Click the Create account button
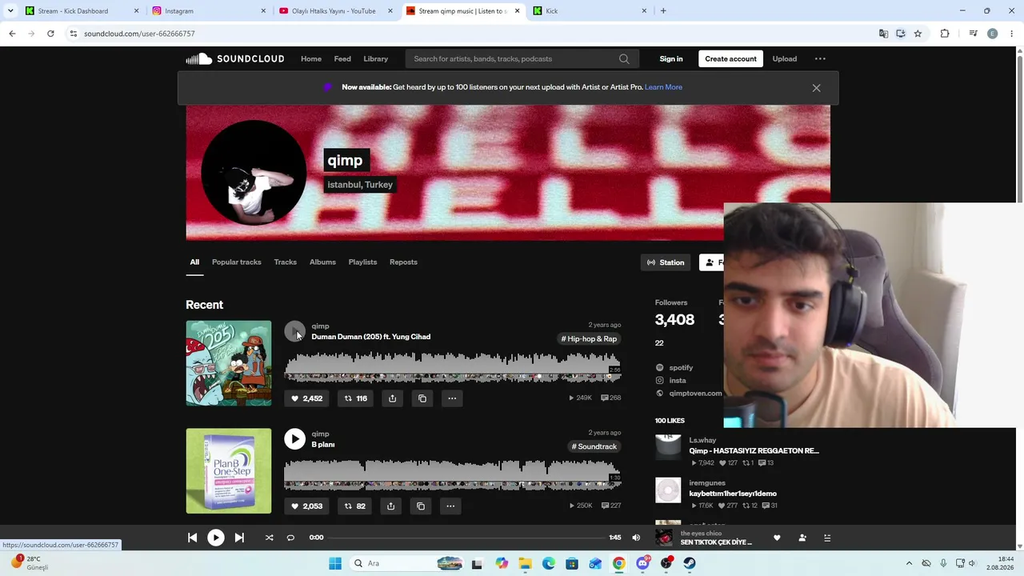1024x576 pixels. click(730, 58)
